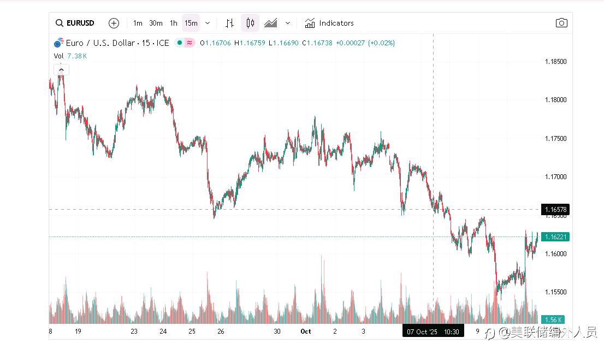Collapse the legend with the chevron button
This screenshot has width=604, height=355.
[x=61, y=69]
